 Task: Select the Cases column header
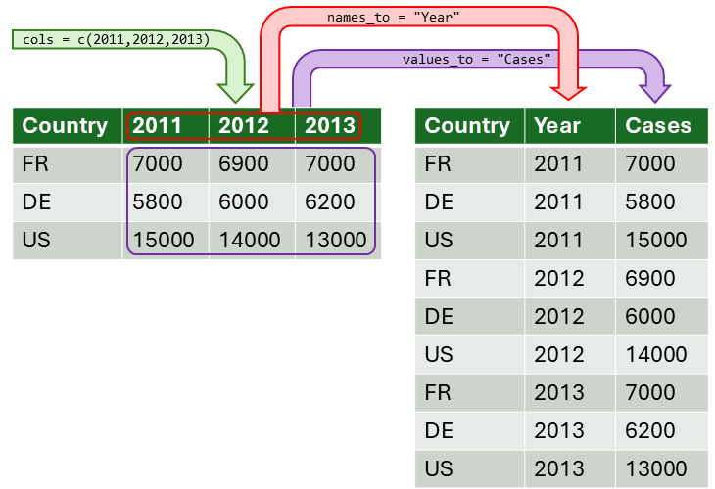(658, 126)
